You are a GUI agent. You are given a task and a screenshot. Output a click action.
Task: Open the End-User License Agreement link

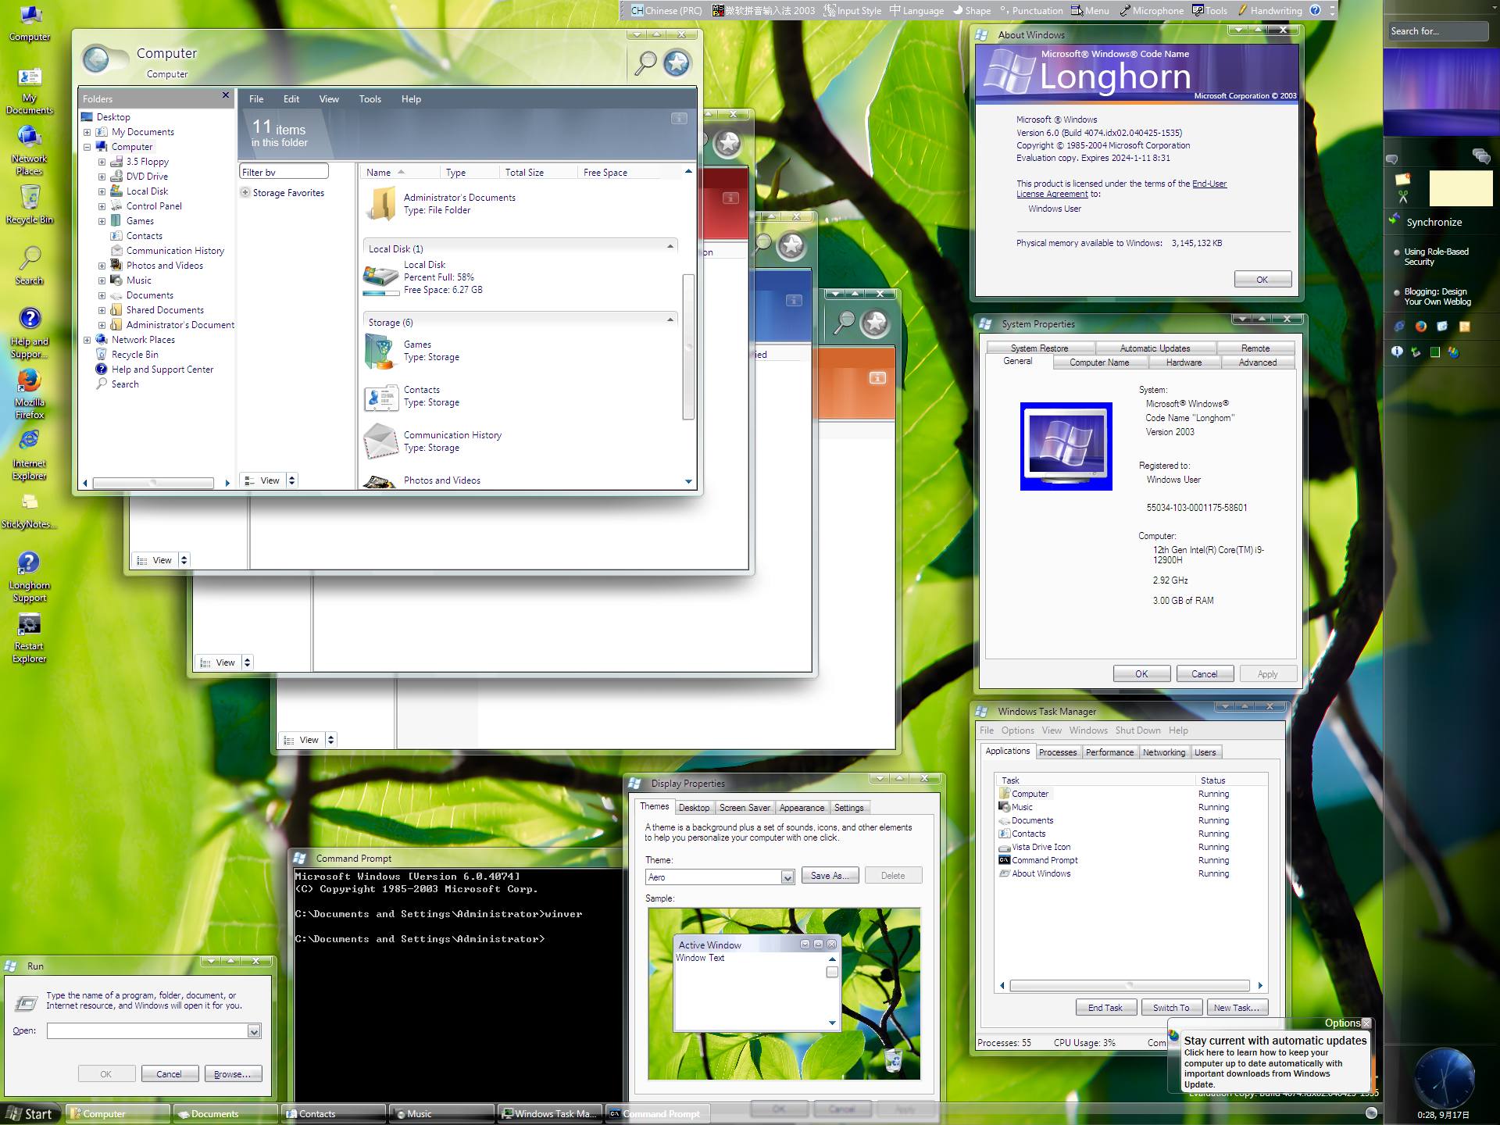(x=1209, y=184)
